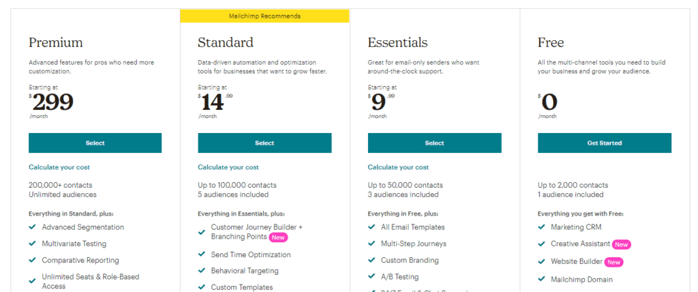Click New badge next to Branching Points
Viewport: 698px width, 292px height.
click(x=278, y=237)
